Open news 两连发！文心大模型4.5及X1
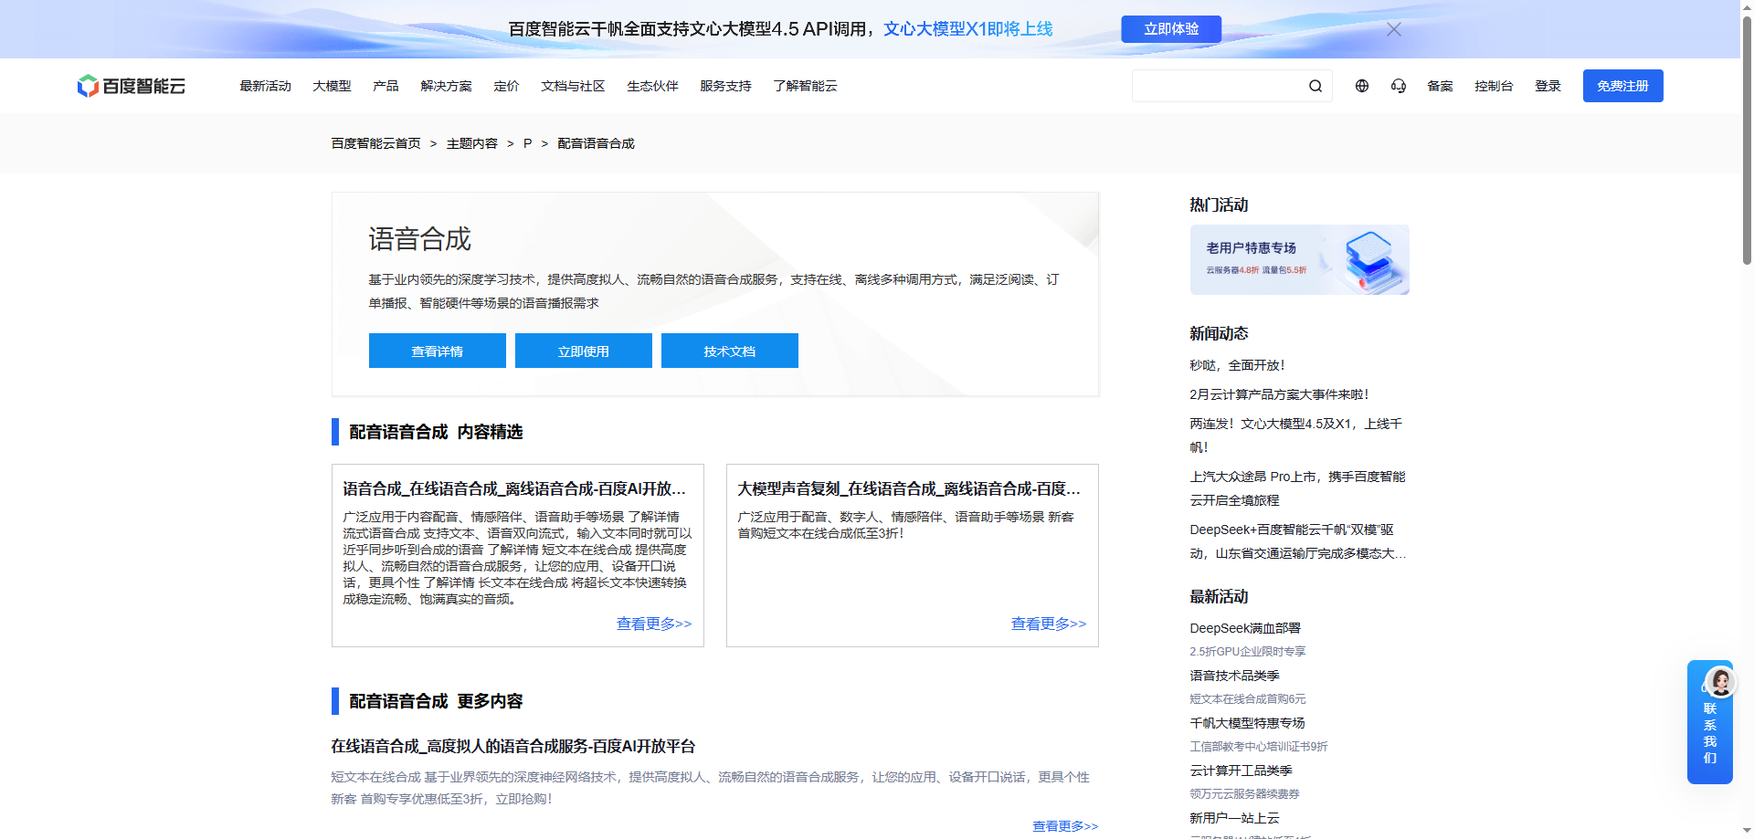The width and height of the screenshot is (1754, 839). tap(1295, 435)
